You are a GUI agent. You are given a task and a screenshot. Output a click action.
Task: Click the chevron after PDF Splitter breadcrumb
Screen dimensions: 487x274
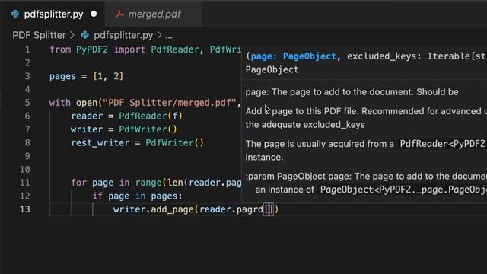(x=72, y=35)
